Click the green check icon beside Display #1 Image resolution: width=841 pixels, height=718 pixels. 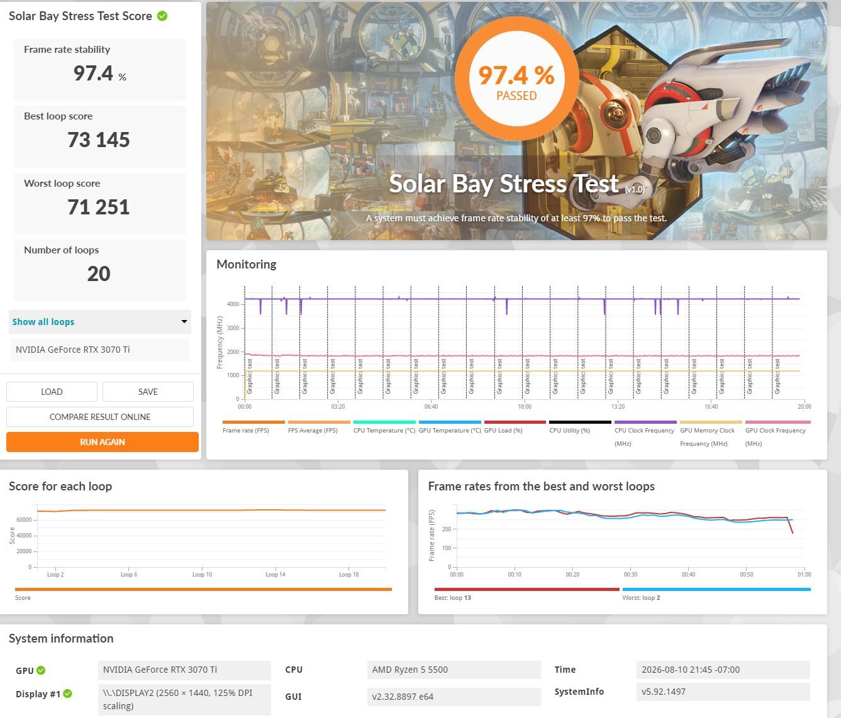click(x=68, y=693)
